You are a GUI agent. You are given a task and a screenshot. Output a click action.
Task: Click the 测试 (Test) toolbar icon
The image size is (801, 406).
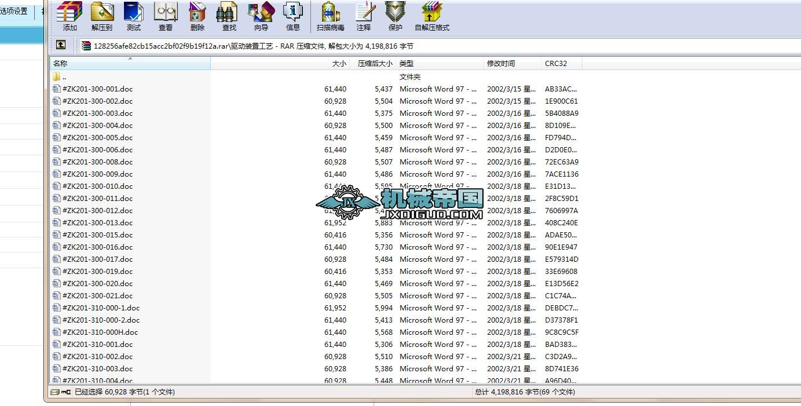point(134,16)
